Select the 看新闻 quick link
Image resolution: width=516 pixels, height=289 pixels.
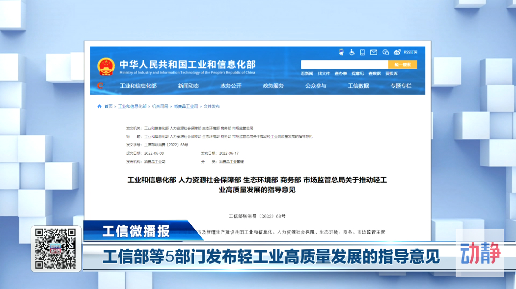point(307,74)
